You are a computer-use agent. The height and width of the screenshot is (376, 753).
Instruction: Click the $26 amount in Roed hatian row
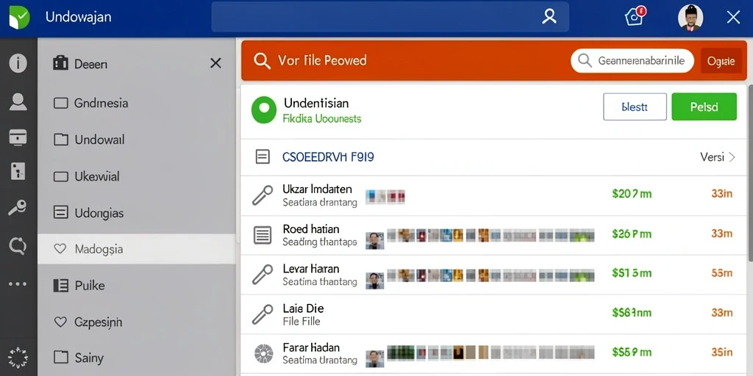[x=632, y=234]
